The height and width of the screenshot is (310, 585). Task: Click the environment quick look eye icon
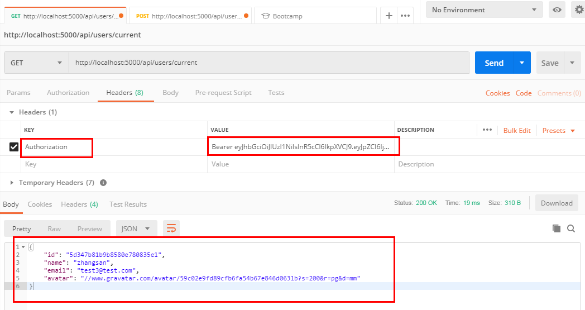pos(557,10)
